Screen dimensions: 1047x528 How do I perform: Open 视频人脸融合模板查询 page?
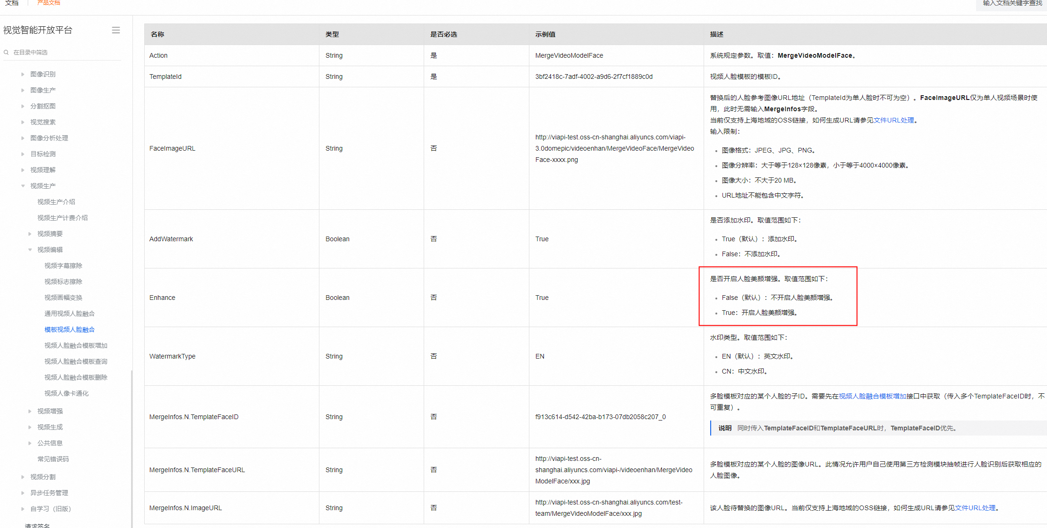[76, 361]
